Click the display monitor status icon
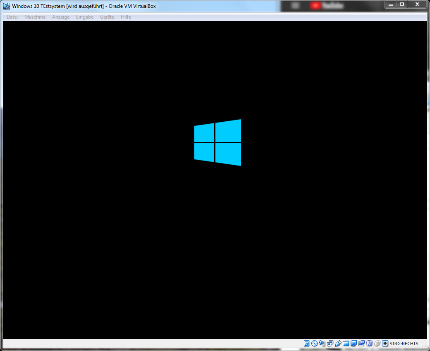This screenshot has height=351, width=430. point(354,344)
